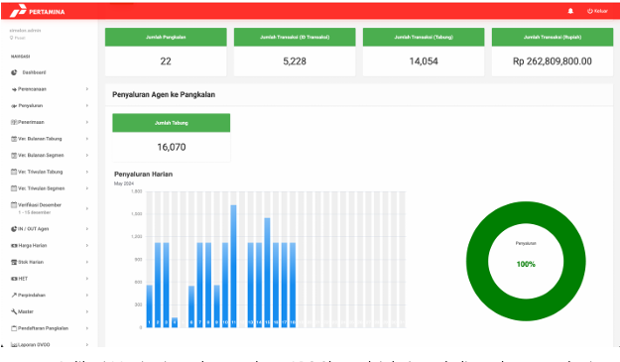Click the Master wrench icon
Image resolution: width=620 pixels, height=362 pixels.
click(14, 311)
